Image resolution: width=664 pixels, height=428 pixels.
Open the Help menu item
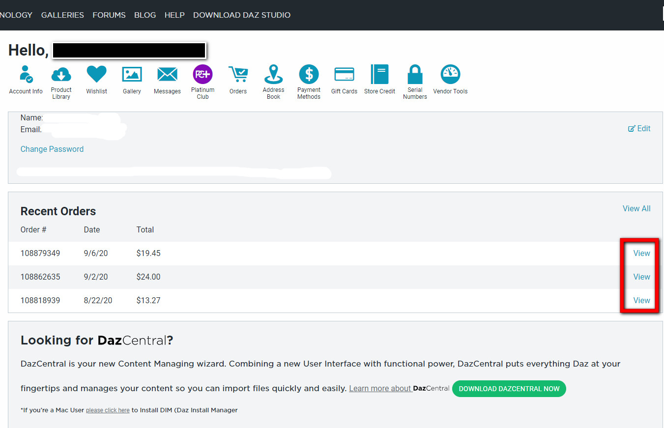pyautogui.click(x=174, y=15)
